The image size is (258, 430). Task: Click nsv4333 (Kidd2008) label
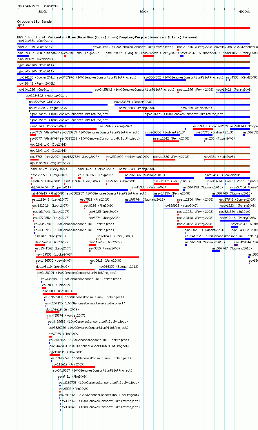tap(242, 78)
